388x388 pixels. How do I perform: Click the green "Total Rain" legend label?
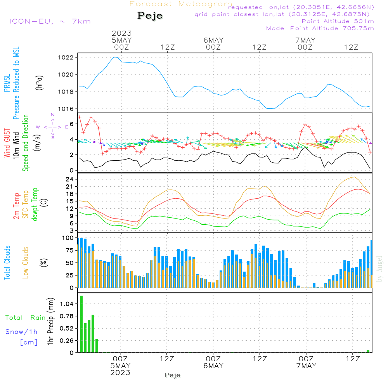coord(26,318)
